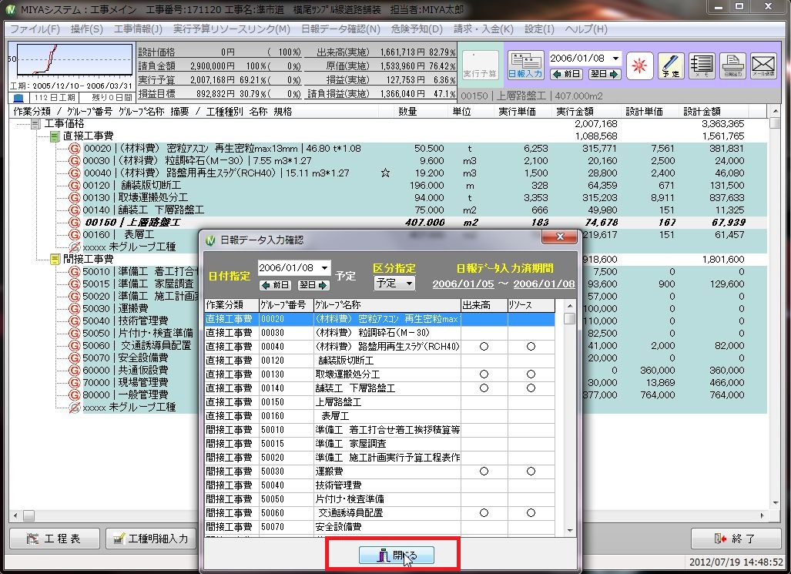This screenshot has height=574, width=791.
Task: Open the 危険予知(D) menu
Action: (x=417, y=29)
